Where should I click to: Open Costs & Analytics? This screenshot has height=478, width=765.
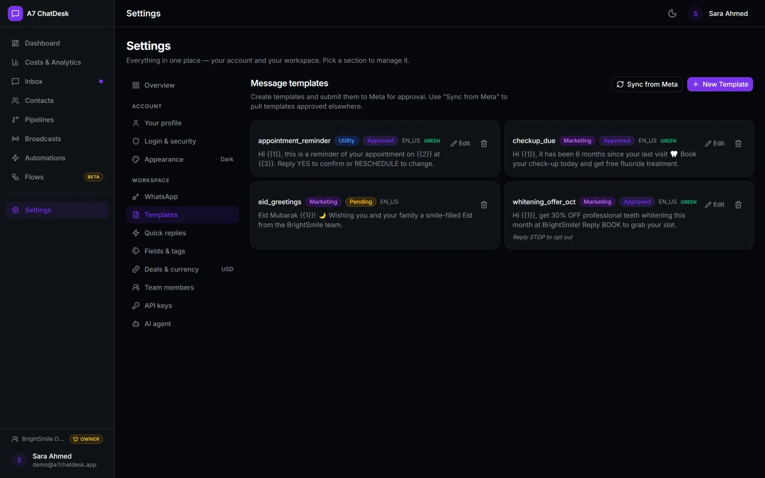point(57,62)
